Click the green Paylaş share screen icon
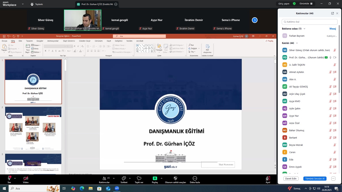Screen dimensions: 342x192 point(155,178)
